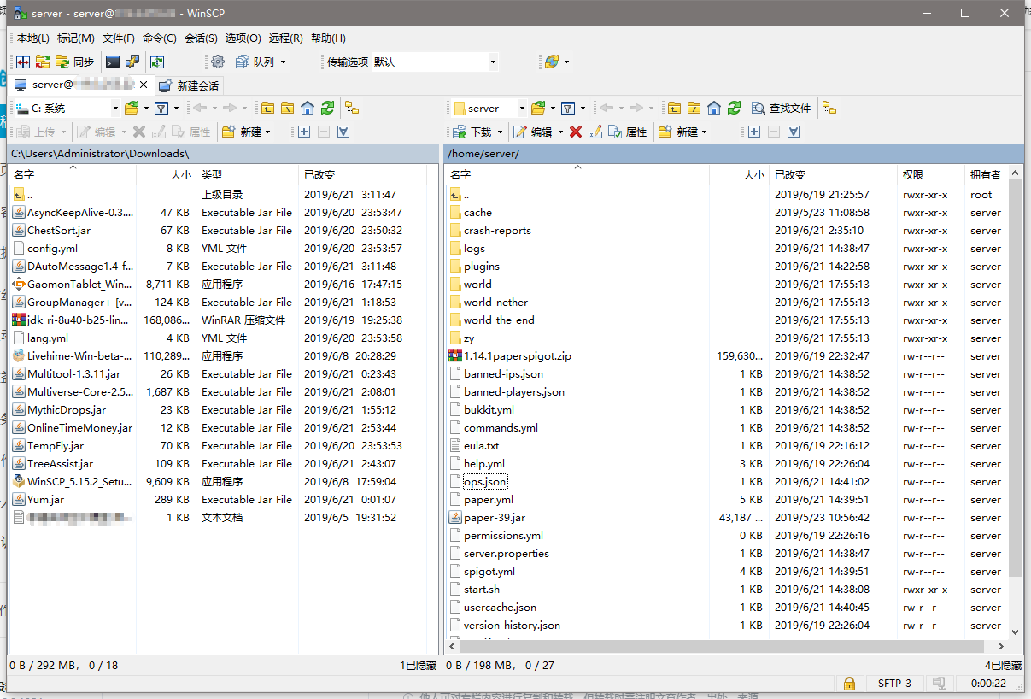
Task: Go to the root directory in the remote panel
Action: 694,108
